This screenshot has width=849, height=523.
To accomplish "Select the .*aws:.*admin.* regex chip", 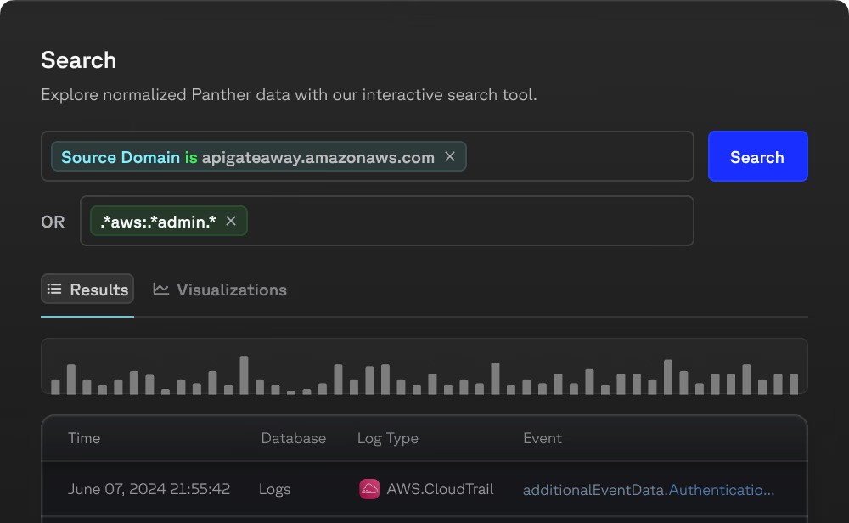I will (x=169, y=221).
